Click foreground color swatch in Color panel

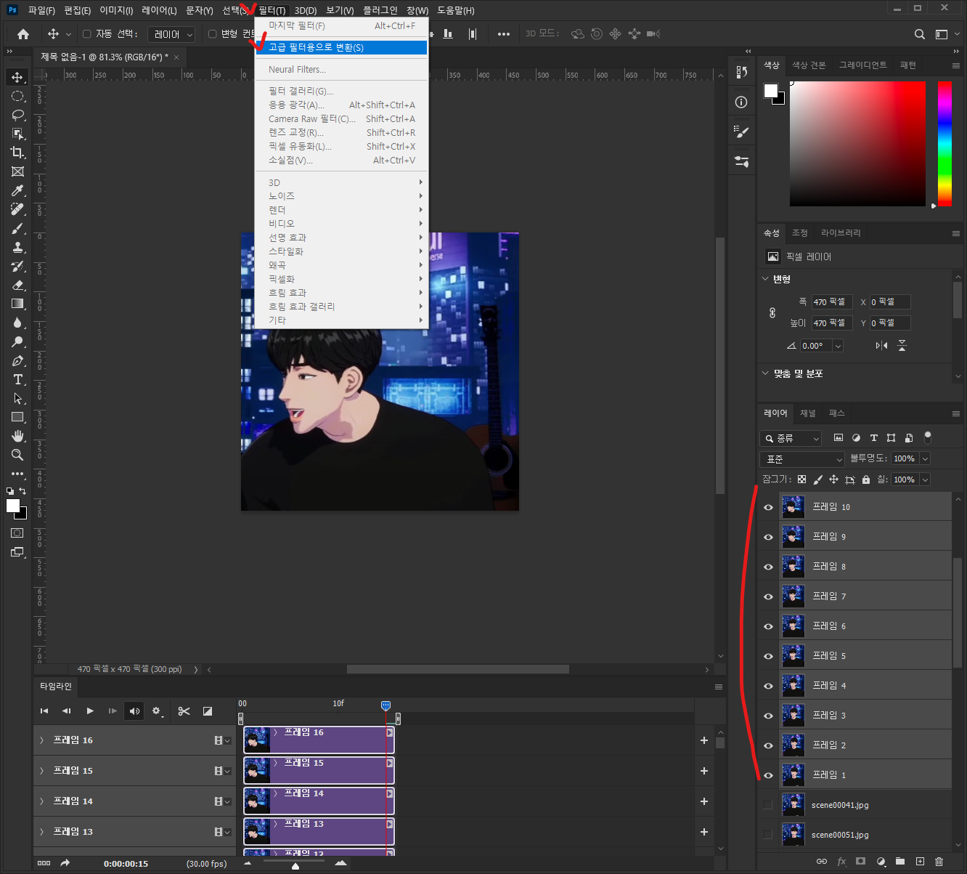pos(771,91)
